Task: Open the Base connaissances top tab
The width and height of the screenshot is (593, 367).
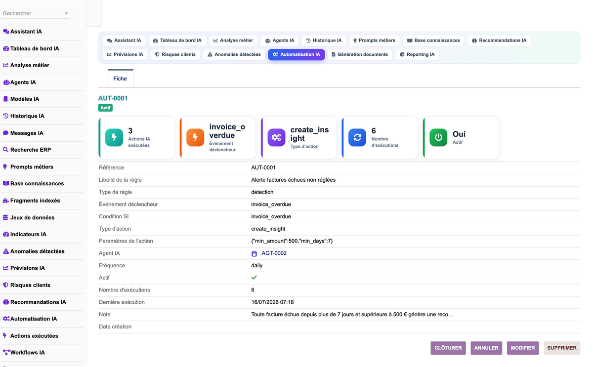Action: [x=433, y=41]
